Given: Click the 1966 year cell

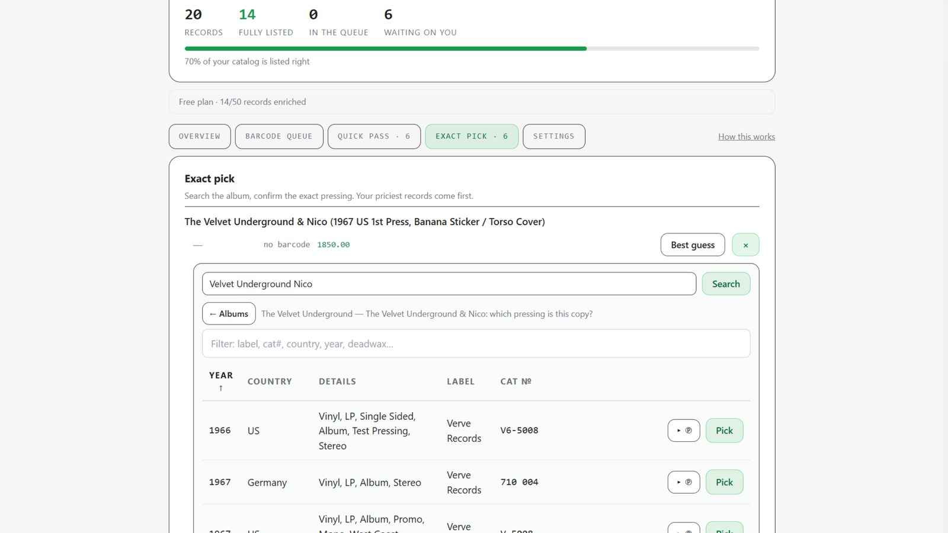Looking at the screenshot, I should (x=220, y=431).
